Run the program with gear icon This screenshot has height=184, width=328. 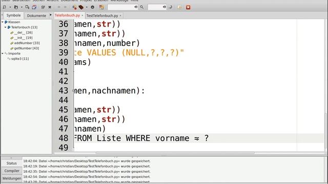(x=92, y=7)
